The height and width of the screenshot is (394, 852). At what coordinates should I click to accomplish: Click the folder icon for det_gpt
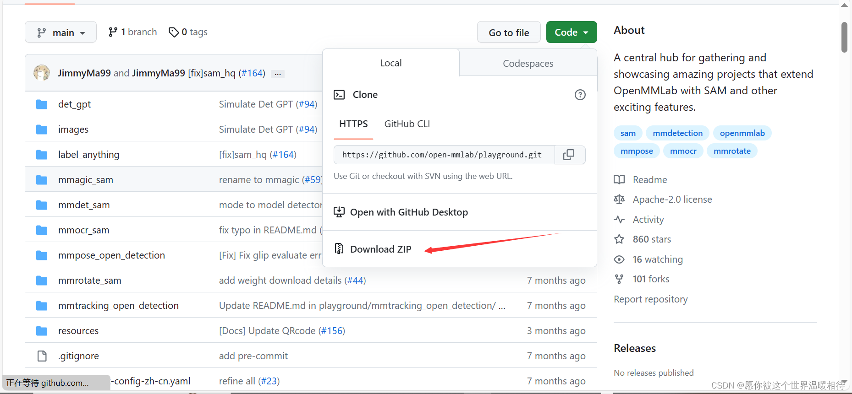coord(42,104)
